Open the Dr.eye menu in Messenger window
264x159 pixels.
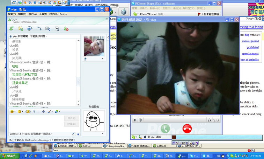point(63,14)
